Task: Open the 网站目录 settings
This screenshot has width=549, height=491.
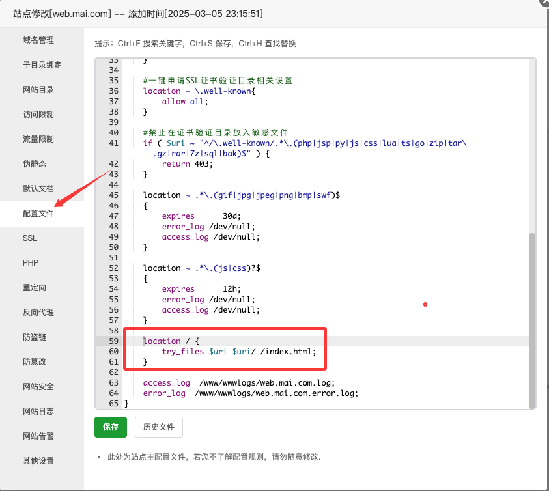Action: pos(38,90)
